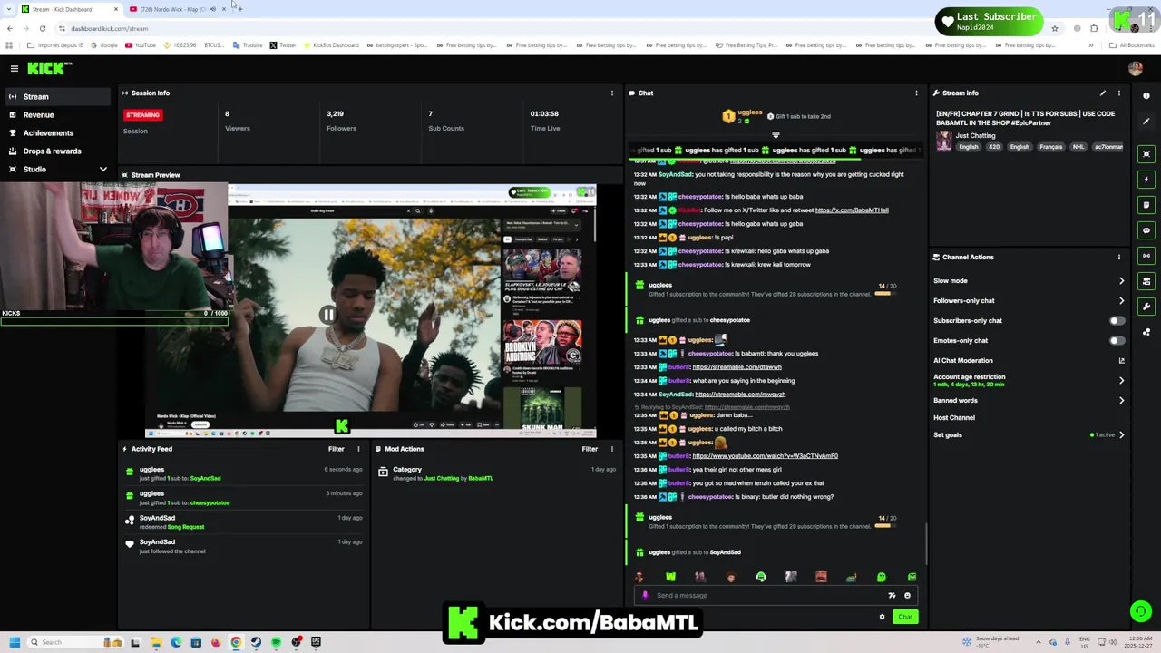Expand Banned words settings
This screenshot has width=1161, height=653.
pyautogui.click(x=1121, y=400)
